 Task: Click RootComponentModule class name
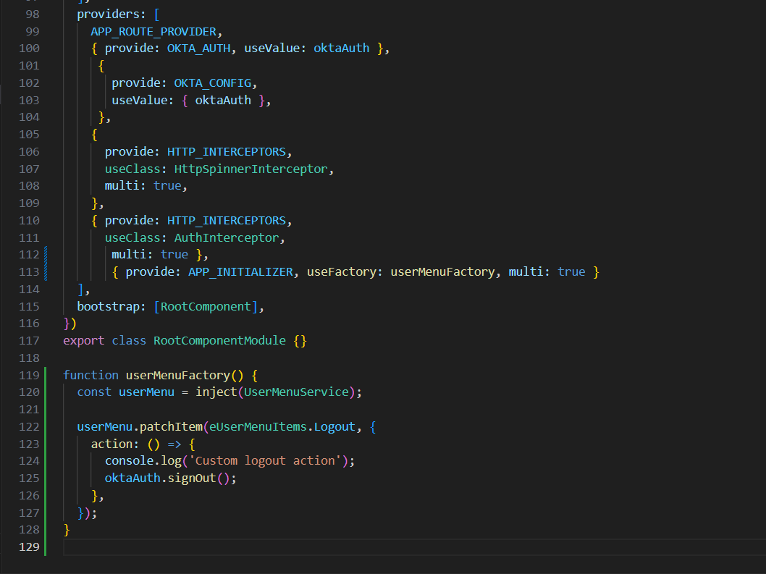(219, 340)
